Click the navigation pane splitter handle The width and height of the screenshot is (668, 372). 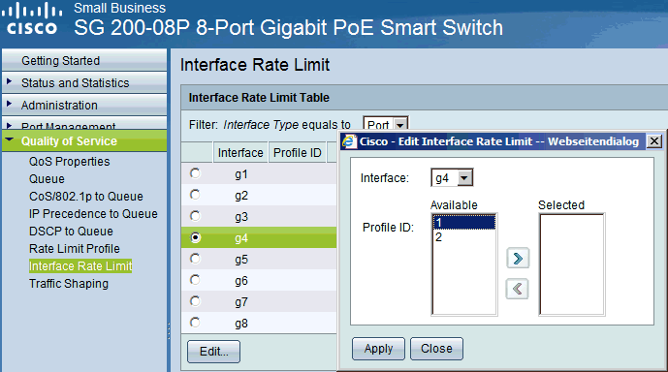[169, 331]
